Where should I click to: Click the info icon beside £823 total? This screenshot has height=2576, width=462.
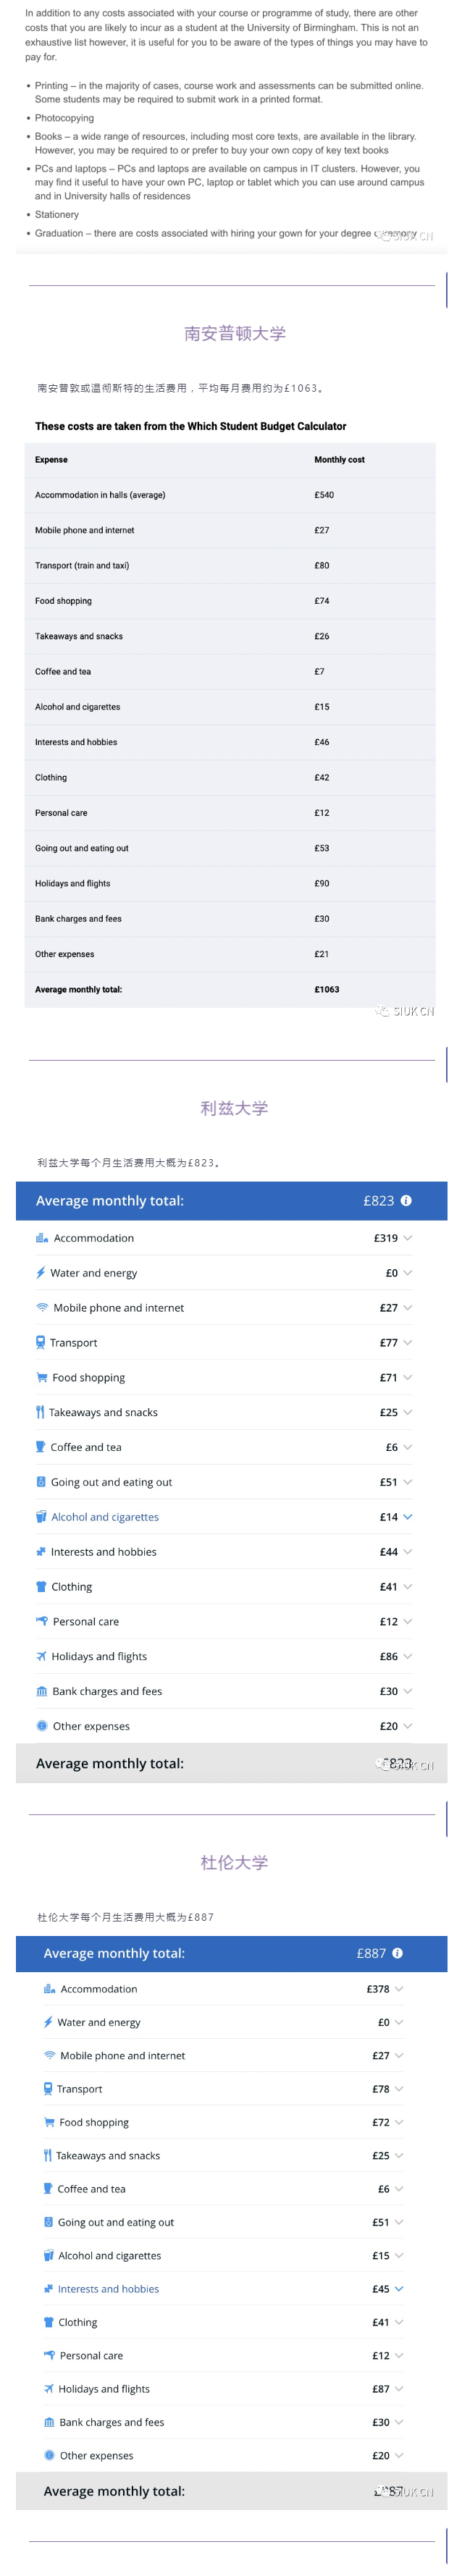[406, 1201]
